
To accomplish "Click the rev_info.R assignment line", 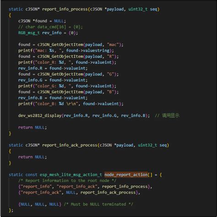I will [x=53, y=68].
